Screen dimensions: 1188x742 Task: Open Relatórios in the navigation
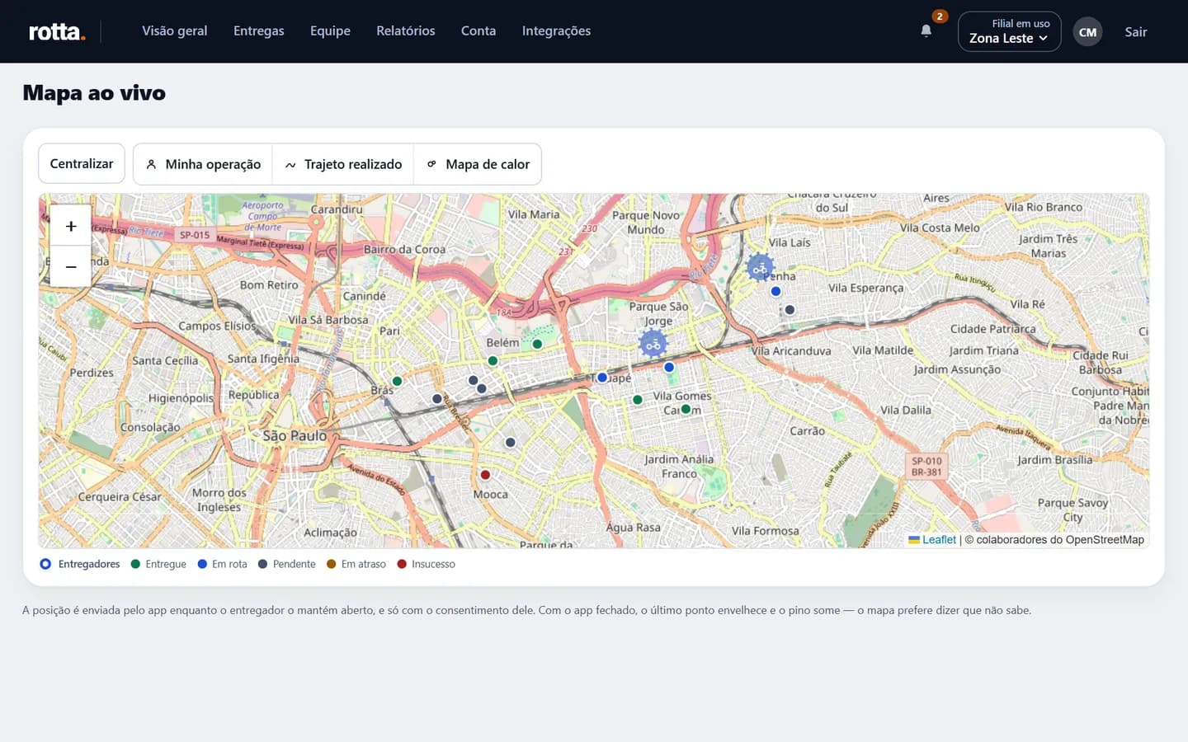tap(406, 31)
